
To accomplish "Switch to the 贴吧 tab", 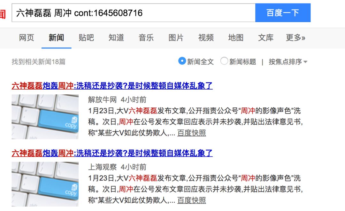I will tap(86, 38).
